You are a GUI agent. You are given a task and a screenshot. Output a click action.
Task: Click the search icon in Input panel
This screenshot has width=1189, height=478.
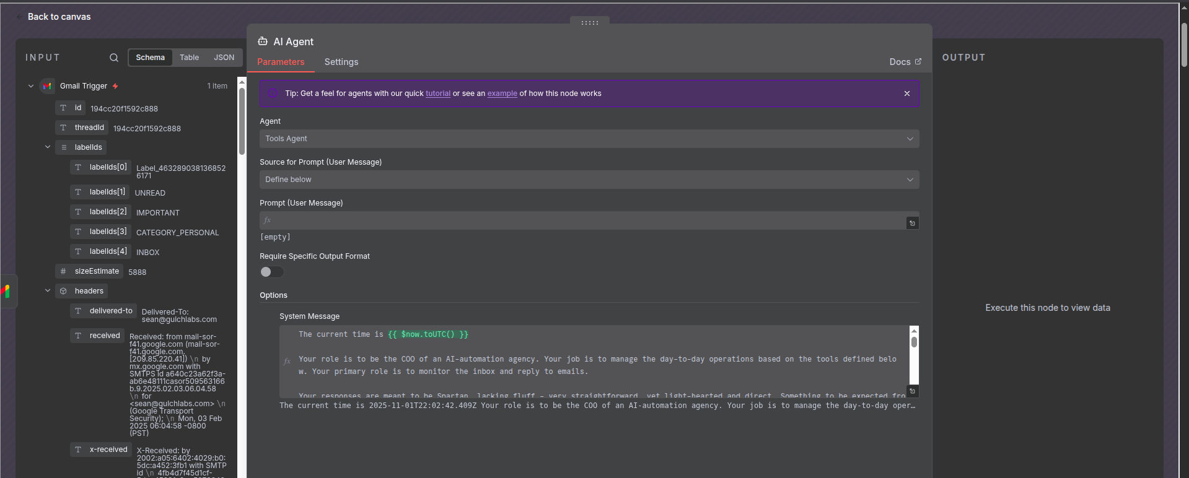click(x=114, y=58)
